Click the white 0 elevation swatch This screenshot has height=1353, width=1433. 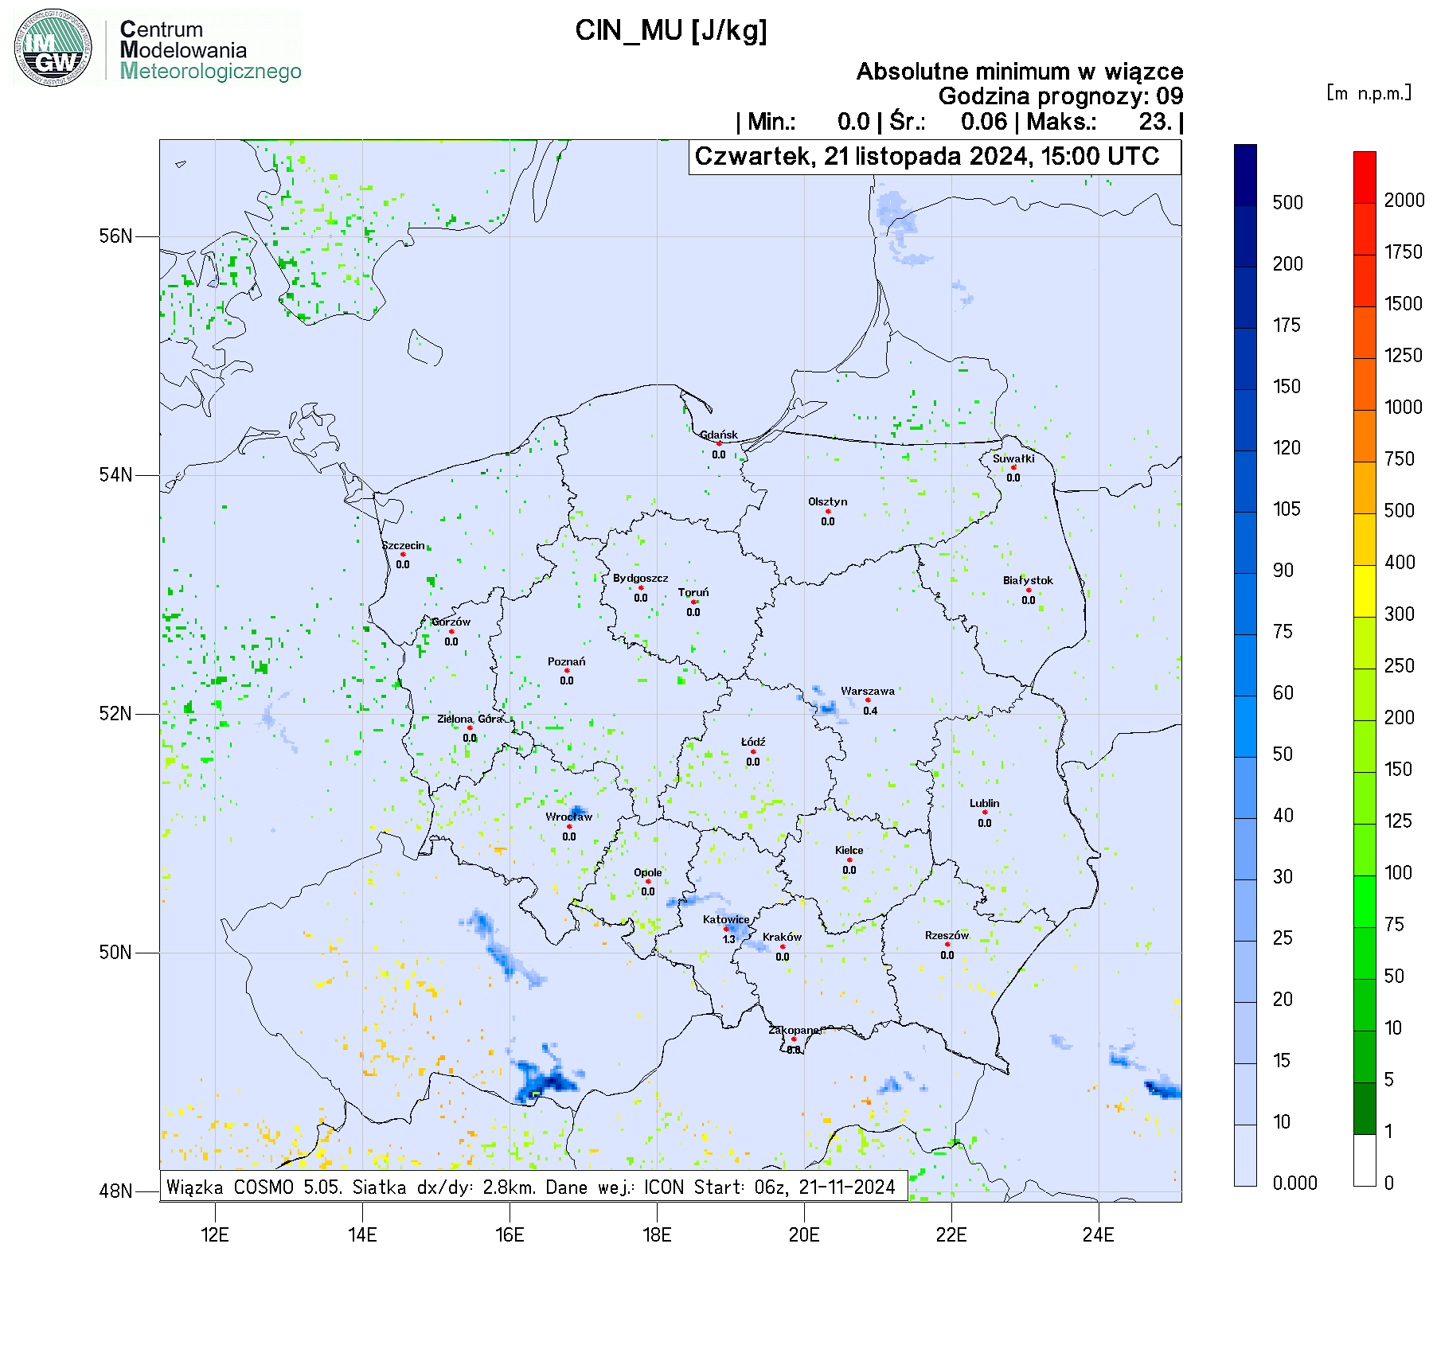click(1365, 1160)
